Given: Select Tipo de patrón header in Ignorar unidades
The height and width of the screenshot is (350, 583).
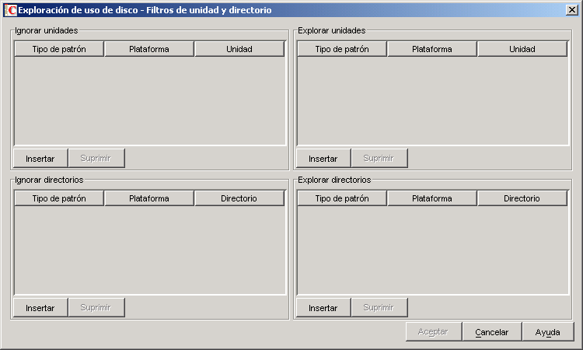Looking at the screenshot, I should point(59,49).
